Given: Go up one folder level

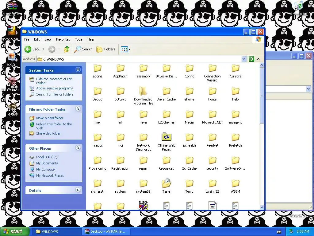Looking at the screenshot, I should click(67, 49).
